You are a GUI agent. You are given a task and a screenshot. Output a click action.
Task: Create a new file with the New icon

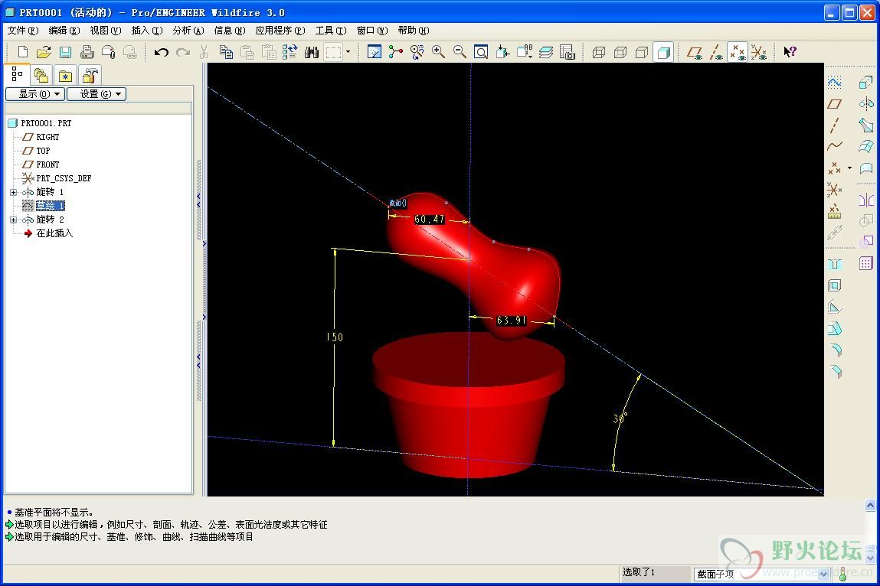click(22, 52)
